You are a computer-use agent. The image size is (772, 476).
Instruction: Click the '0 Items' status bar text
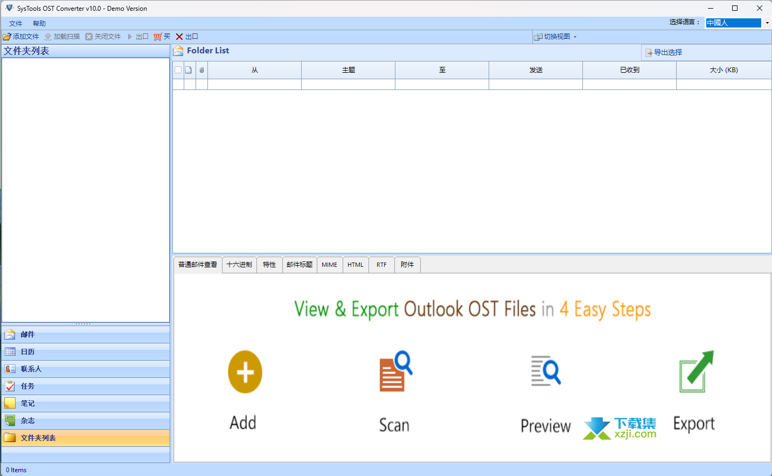tap(16, 470)
